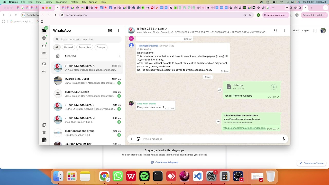Search within the B Tech CSE chat
The height and width of the screenshot is (185, 329).
pos(276,31)
